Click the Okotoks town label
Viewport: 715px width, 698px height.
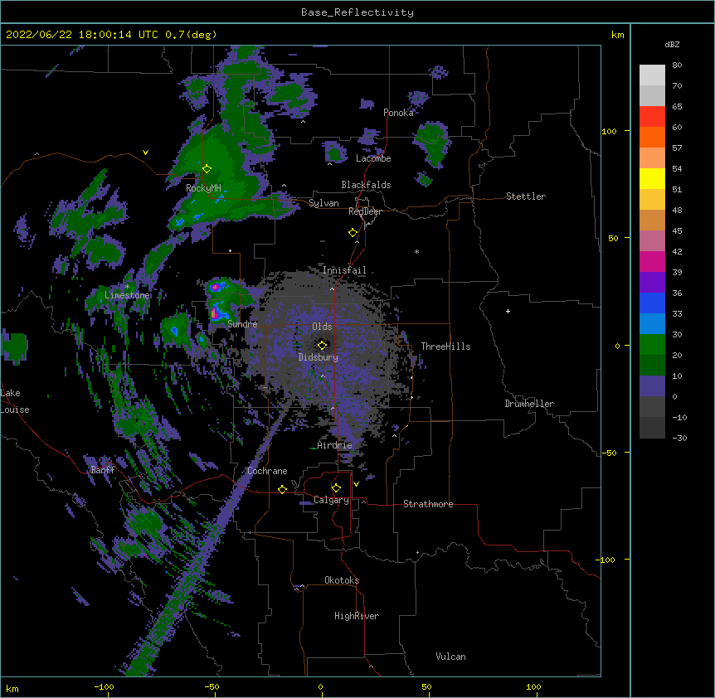[x=342, y=580]
